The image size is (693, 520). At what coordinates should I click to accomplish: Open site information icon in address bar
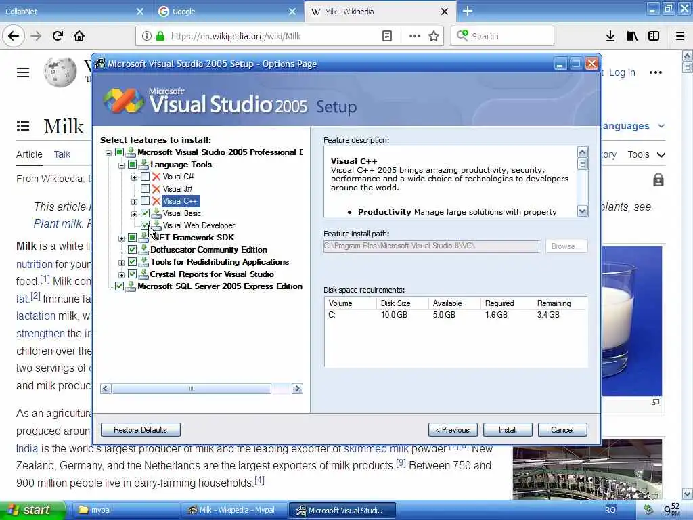tap(147, 36)
